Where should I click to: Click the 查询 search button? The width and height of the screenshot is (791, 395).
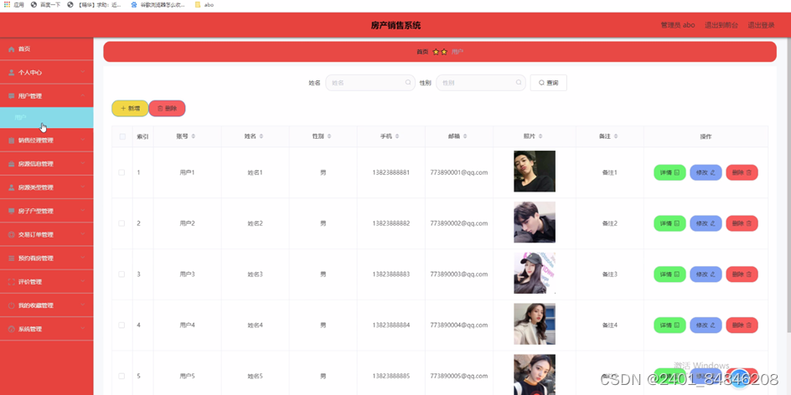pos(548,83)
